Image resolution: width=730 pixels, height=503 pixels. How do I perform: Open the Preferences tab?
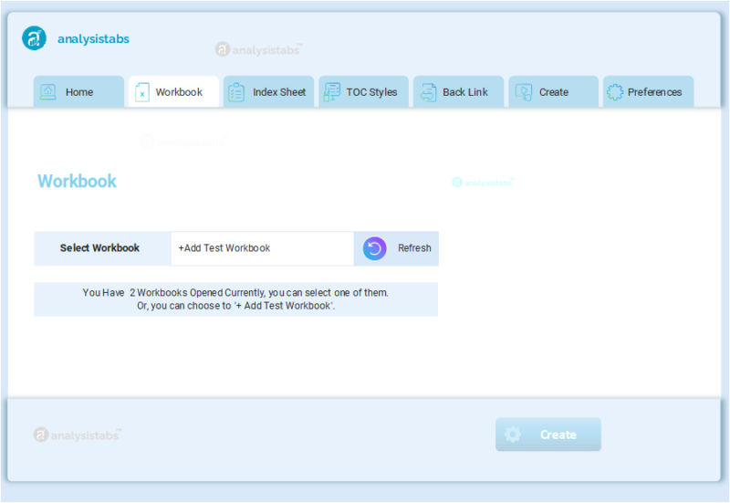654,92
